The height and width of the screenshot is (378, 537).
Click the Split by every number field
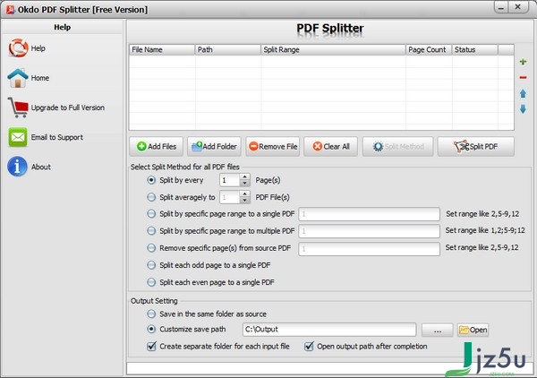[229, 180]
